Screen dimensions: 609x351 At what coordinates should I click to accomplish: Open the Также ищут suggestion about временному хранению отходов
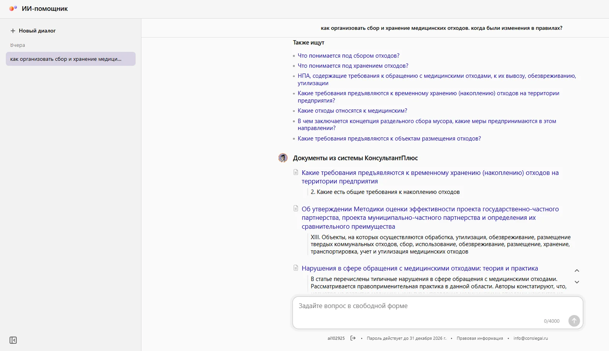(428, 97)
